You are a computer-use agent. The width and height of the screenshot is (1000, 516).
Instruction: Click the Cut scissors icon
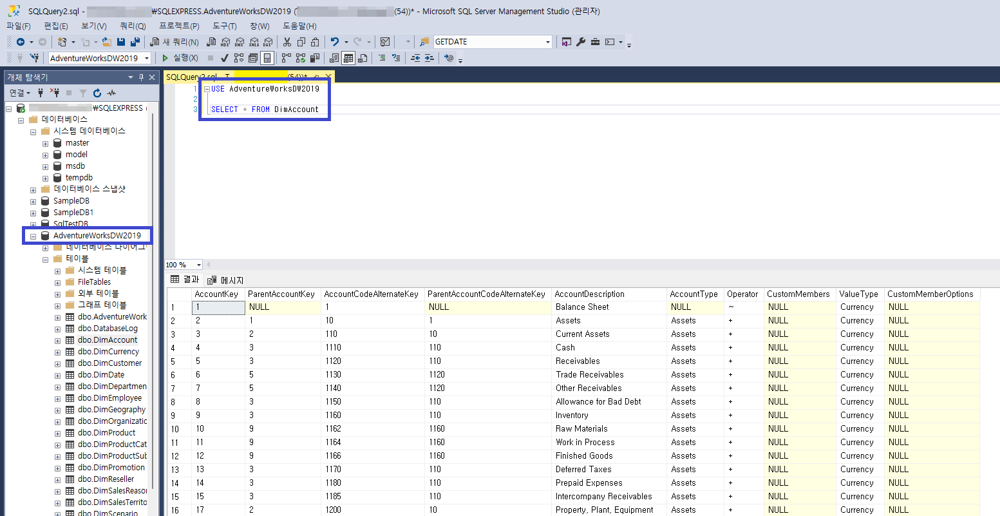pyautogui.click(x=287, y=42)
